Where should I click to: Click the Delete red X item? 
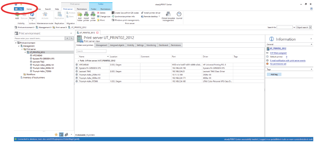pos(101,13)
